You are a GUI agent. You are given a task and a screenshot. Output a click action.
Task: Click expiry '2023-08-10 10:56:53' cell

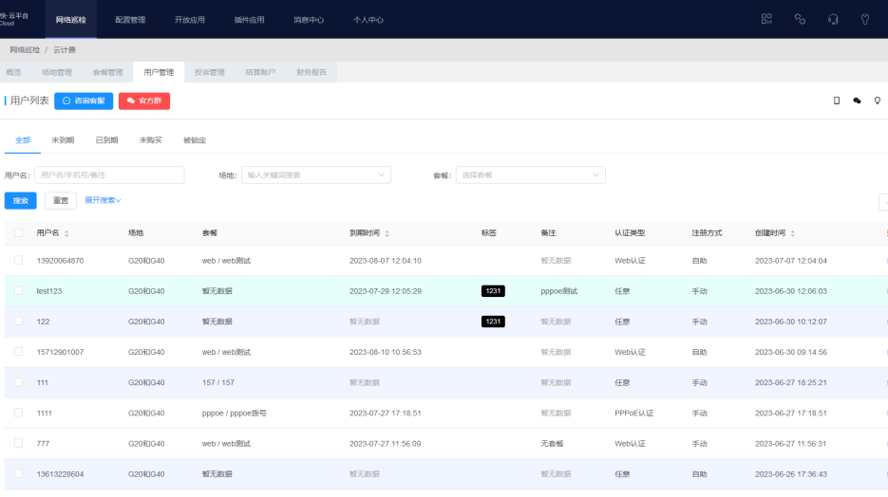[x=385, y=352]
